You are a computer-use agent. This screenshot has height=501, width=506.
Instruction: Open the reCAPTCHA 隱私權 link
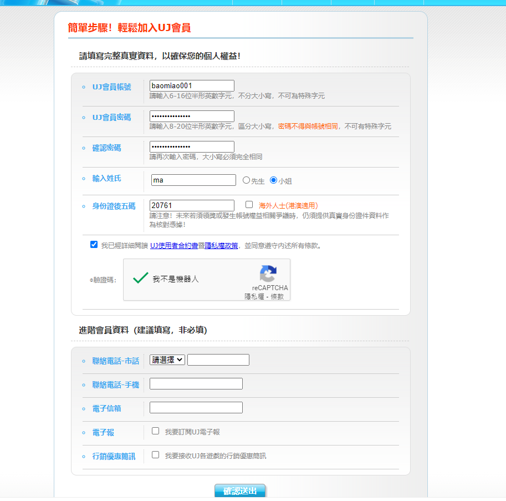pyautogui.click(x=254, y=296)
